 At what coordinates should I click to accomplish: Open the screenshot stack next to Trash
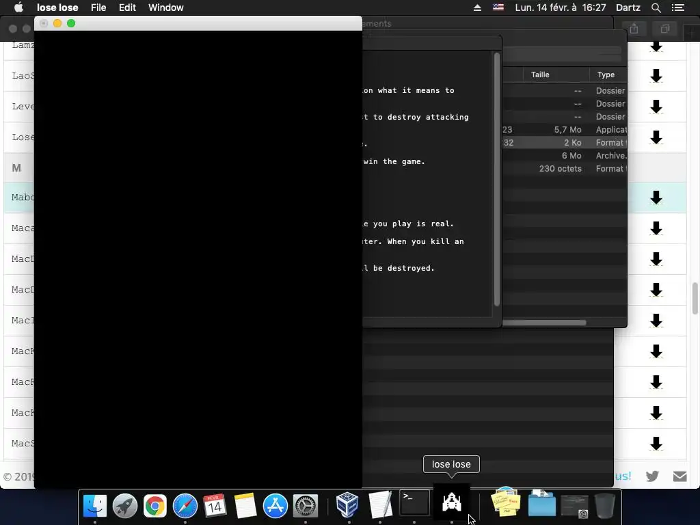pyautogui.click(x=574, y=507)
